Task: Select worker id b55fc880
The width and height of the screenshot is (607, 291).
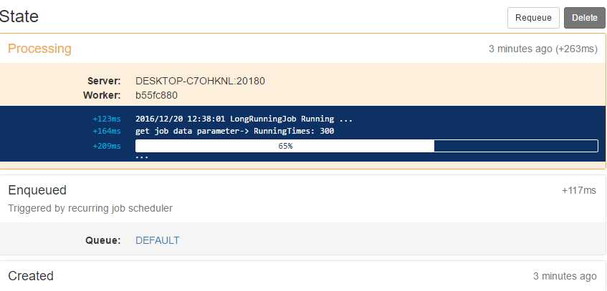Action: [156, 95]
